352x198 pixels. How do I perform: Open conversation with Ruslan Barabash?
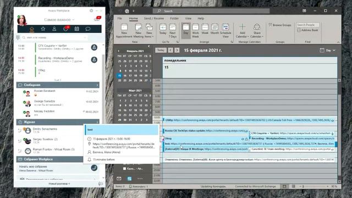click(x=58, y=93)
